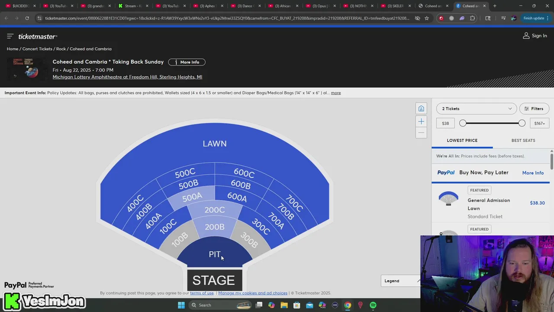This screenshot has height=312, width=554.
Task: Expand Important Event Info with 'more'
Action: [x=336, y=93]
